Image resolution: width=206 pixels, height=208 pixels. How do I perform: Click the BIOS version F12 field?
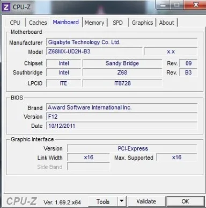coord(122,117)
